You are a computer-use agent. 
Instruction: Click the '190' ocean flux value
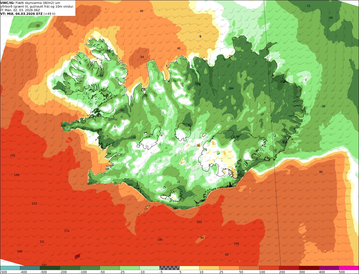tap(160, 240)
